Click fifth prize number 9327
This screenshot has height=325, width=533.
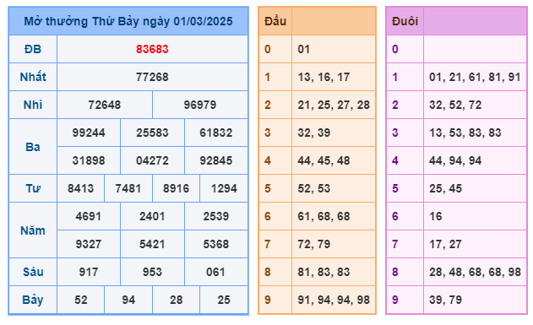[x=89, y=244]
